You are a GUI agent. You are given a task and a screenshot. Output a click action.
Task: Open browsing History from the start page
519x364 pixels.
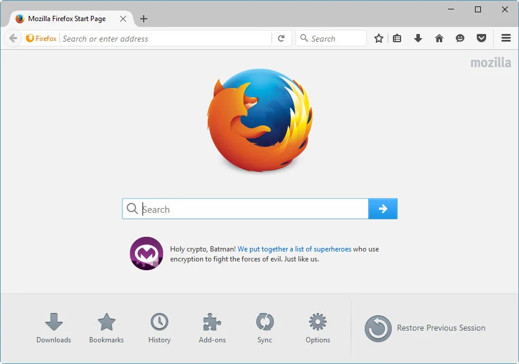tap(159, 327)
